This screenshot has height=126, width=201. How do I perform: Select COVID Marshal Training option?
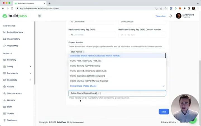point(117,81)
